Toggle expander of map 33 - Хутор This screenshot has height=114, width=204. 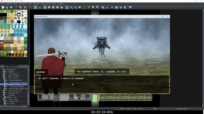coord(2,74)
